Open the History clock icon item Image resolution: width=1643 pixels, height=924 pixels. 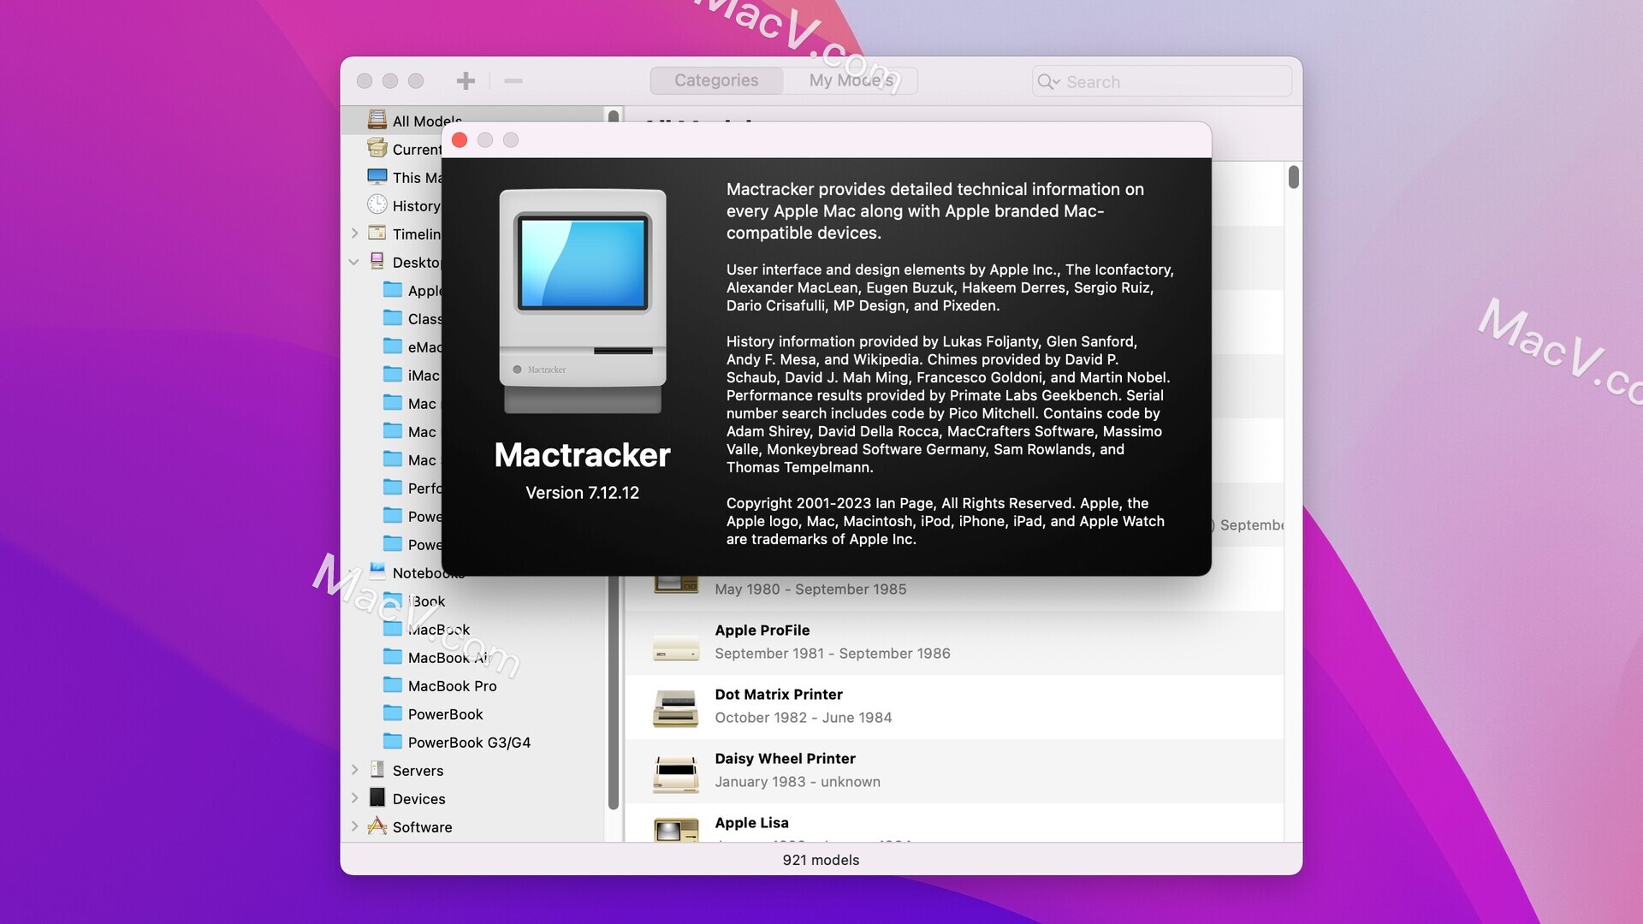[377, 204]
